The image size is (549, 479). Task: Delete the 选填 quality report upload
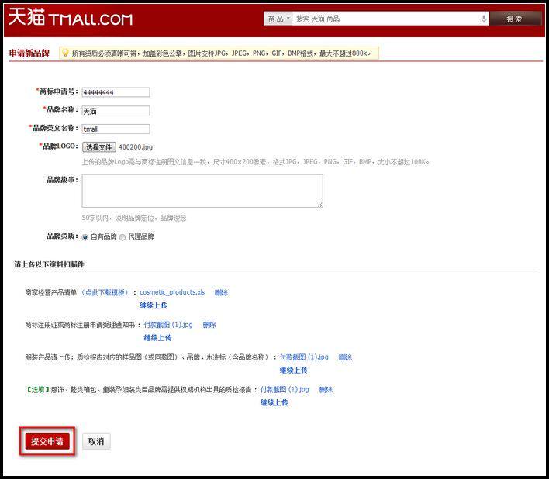[x=326, y=389]
